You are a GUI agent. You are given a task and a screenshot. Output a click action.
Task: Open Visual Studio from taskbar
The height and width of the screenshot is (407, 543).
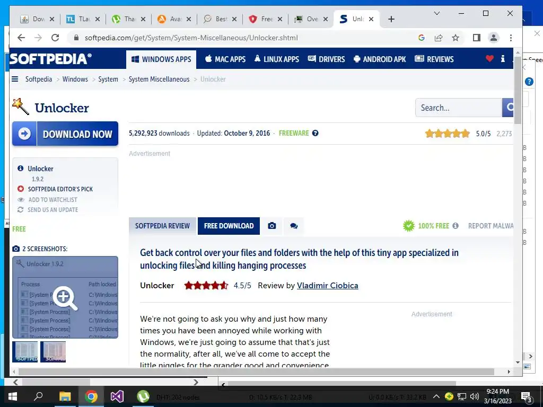point(117,396)
